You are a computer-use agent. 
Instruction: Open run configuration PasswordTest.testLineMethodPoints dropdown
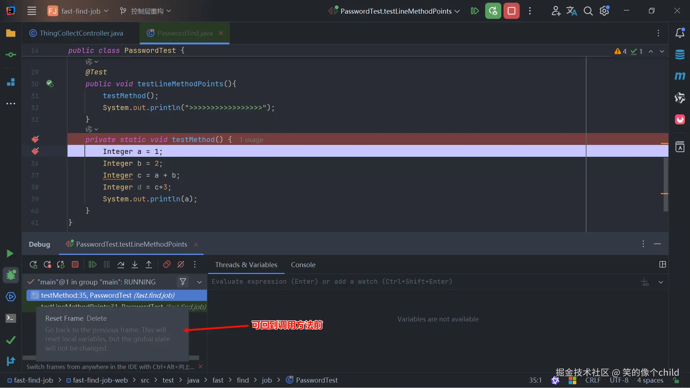pyautogui.click(x=394, y=11)
